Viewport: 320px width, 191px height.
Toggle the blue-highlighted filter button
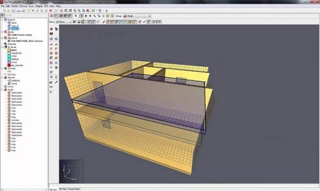(x=121, y=22)
